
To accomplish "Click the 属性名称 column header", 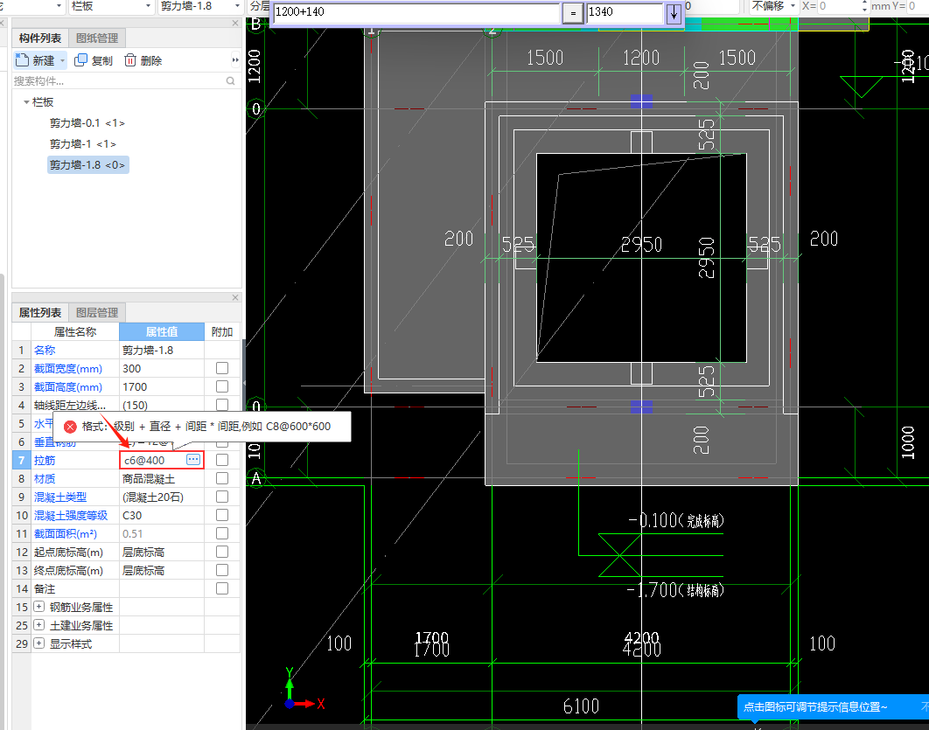I will pyautogui.click(x=75, y=331).
